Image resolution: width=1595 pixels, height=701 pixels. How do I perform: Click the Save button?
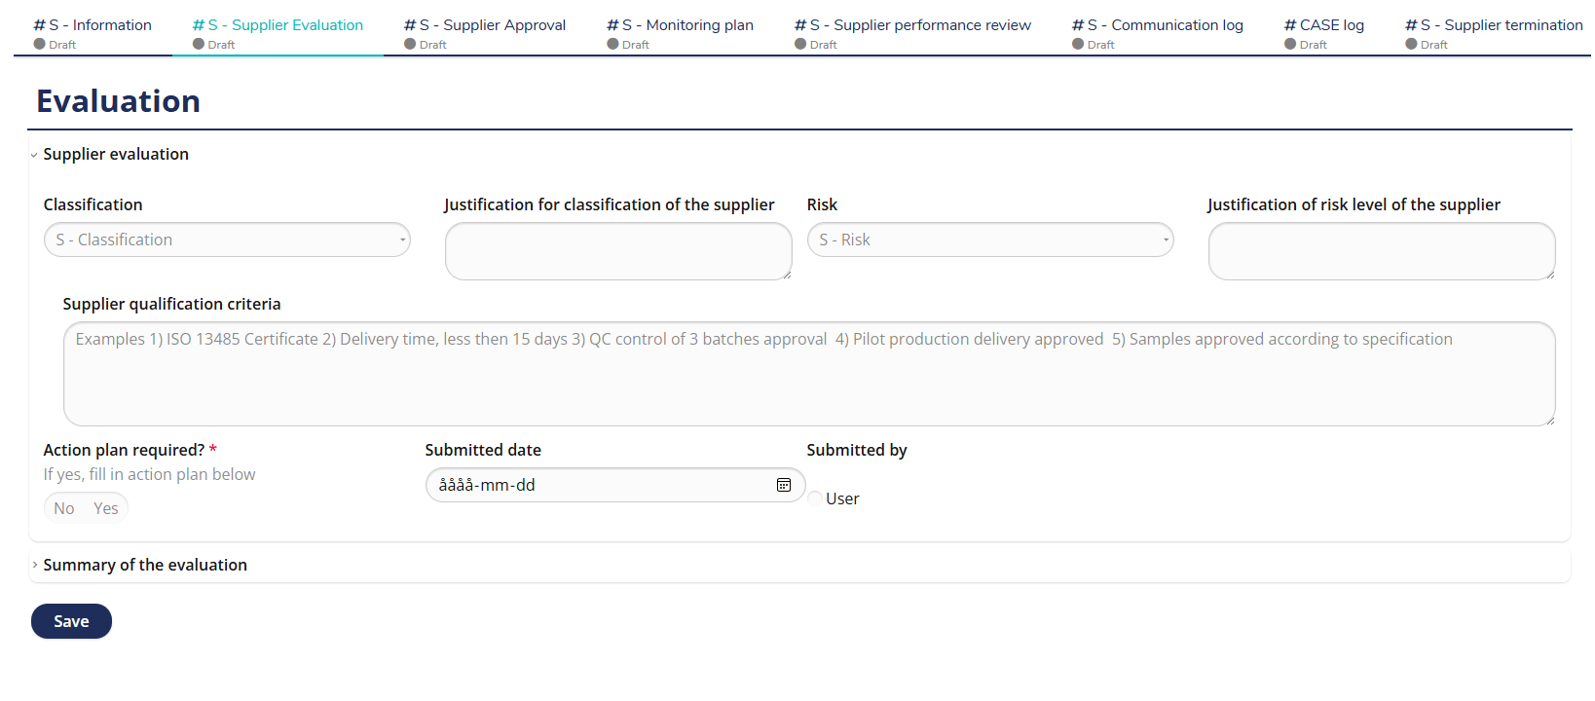tap(71, 621)
